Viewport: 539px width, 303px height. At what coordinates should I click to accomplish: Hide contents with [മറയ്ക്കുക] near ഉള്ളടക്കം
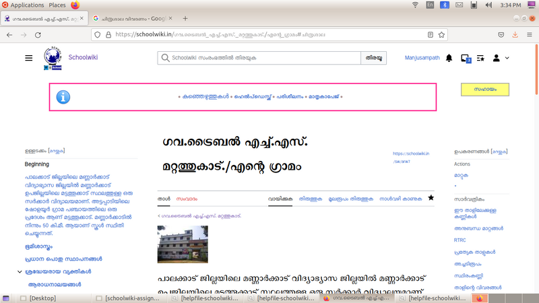coord(57,151)
